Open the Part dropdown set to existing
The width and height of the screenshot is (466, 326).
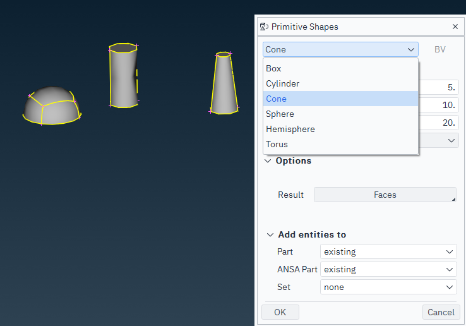(388, 251)
